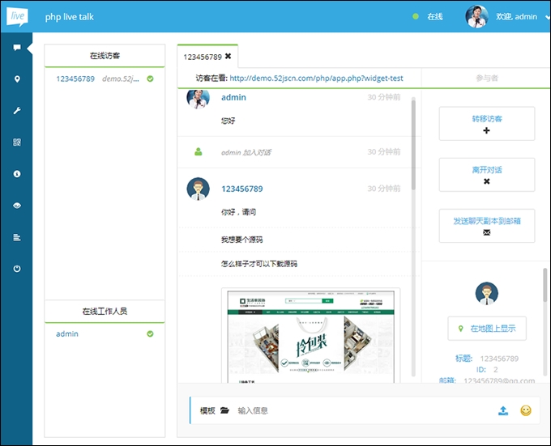
Task: Close the 123456789 chat tab
Action: coord(228,56)
